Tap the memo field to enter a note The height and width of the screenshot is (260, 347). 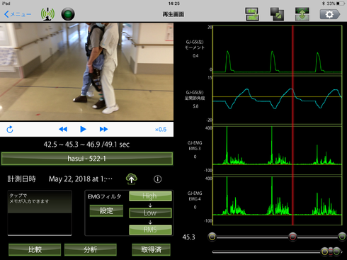(x=40, y=213)
